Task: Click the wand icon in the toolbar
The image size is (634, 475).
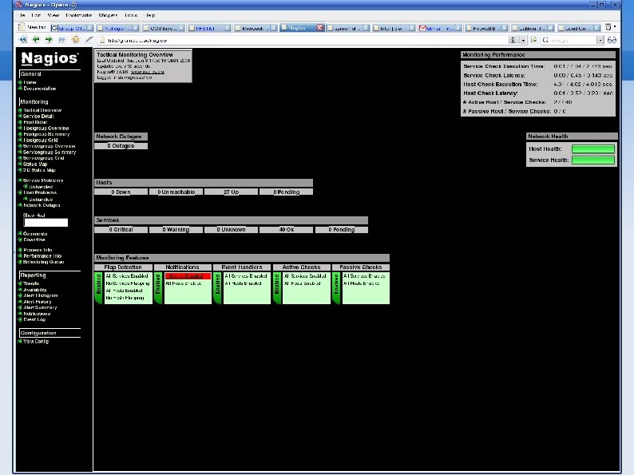Action: pyautogui.click(x=89, y=40)
